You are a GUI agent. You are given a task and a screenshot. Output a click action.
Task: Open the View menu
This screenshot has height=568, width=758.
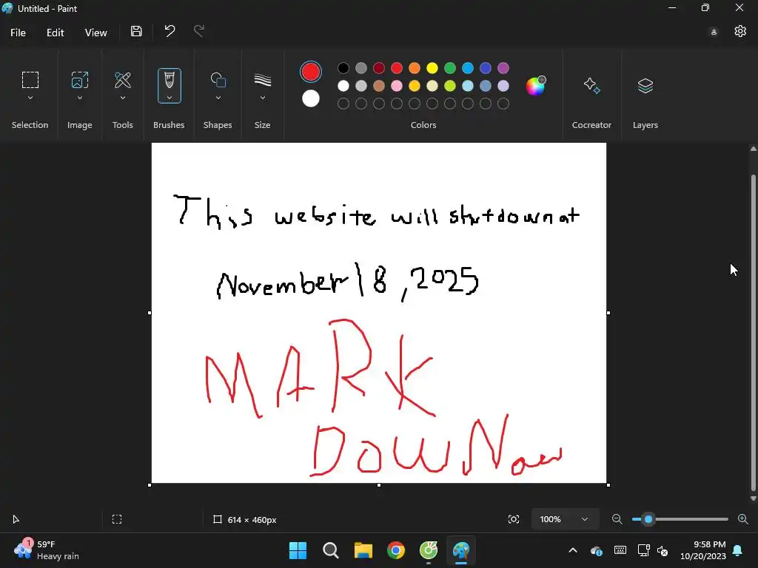pos(95,33)
